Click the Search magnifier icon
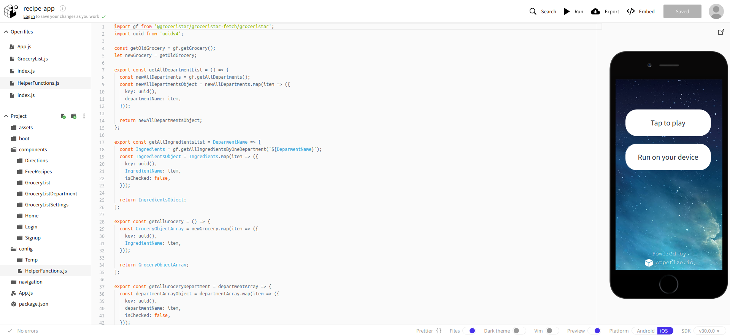The image size is (730, 336). 533,11
